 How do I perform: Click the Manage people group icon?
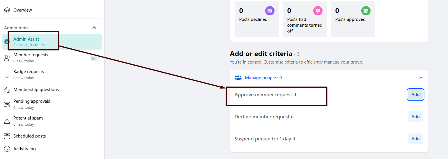[238, 78]
